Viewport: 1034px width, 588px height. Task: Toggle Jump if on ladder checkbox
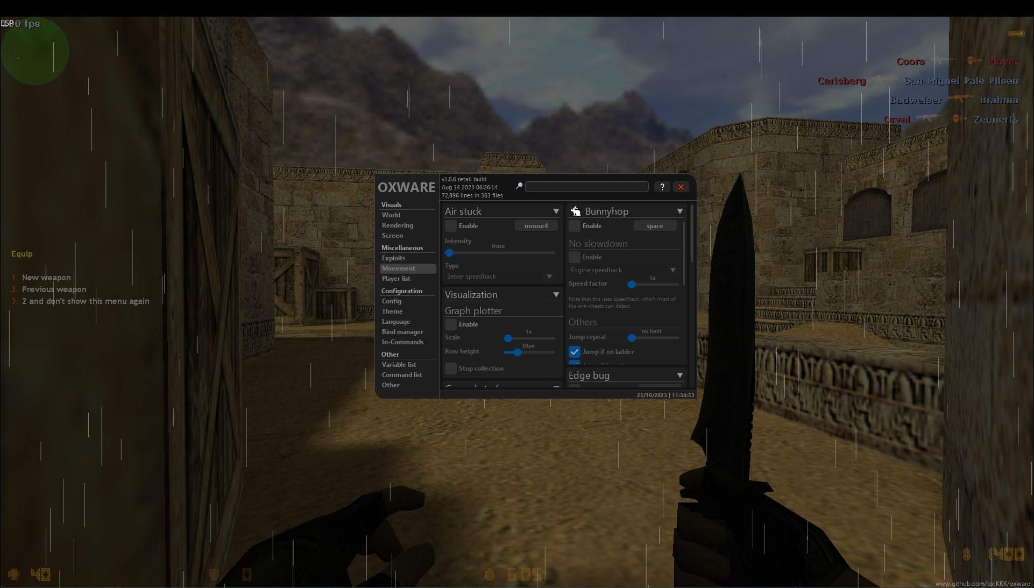574,351
